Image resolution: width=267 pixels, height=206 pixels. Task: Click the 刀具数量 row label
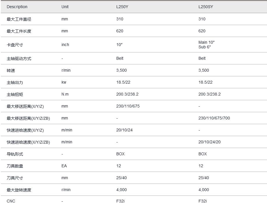[x=15, y=166]
